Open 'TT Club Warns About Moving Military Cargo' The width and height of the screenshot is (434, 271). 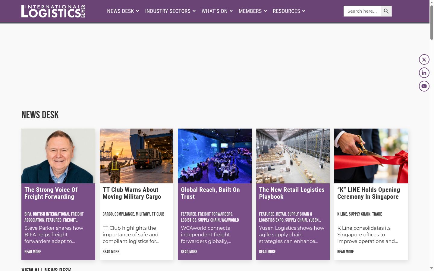coord(132,193)
